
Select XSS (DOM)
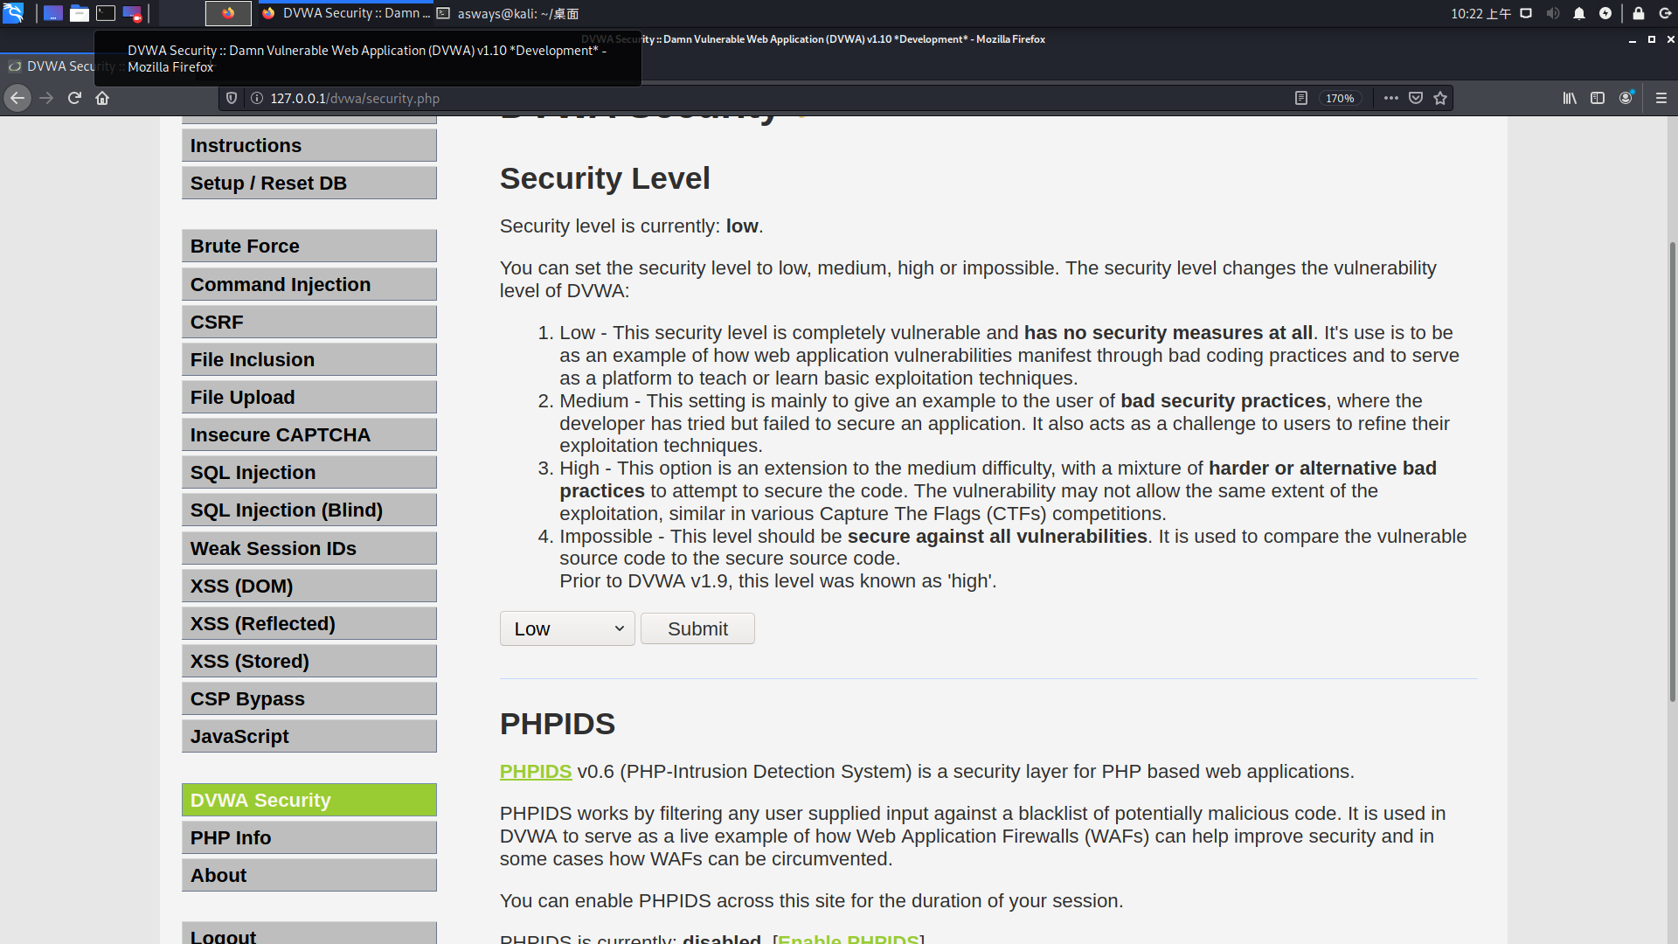(x=309, y=587)
